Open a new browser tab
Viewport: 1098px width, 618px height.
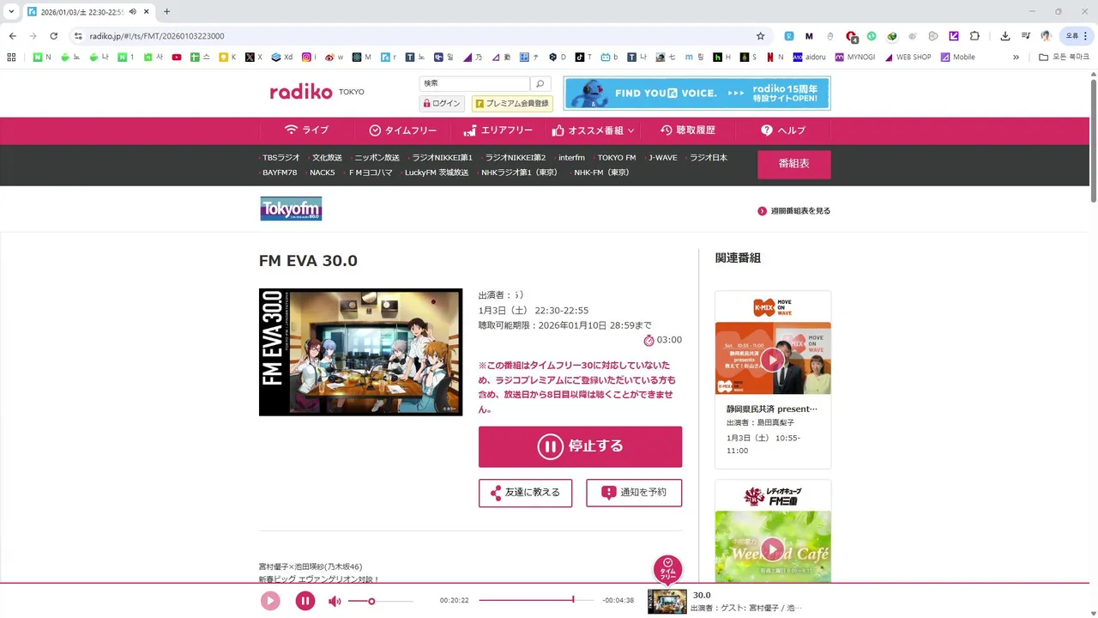point(166,11)
